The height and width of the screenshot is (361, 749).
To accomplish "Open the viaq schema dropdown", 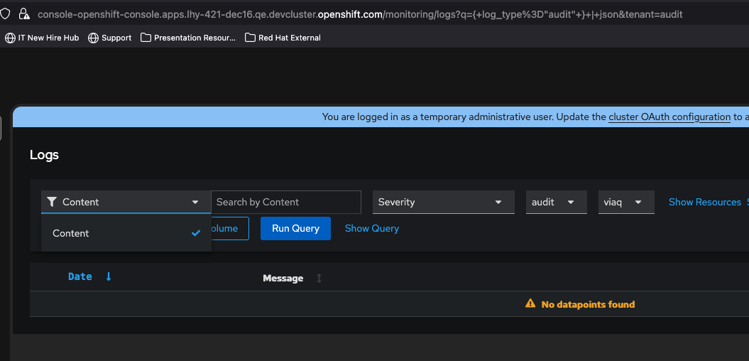I will (x=625, y=202).
